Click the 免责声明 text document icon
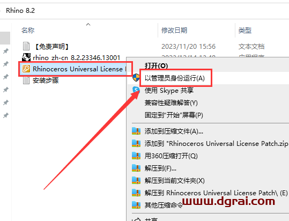Image resolution: width=289 pixels, height=221 pixels. click(x=26, y=46)
